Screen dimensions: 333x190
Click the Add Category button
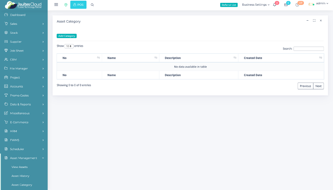click(x=67, y=36)
